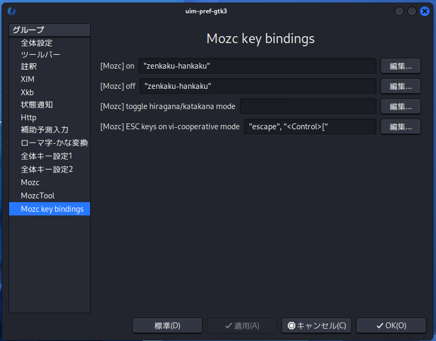
Task: Click the ESC keys on vi-cooperative mode label
Action: pyautogui.click(x=170, y=127)
